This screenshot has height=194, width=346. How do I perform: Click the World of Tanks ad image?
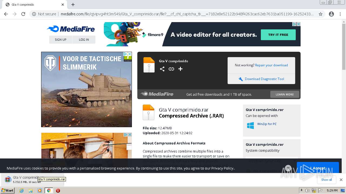(x=86, y=89)
